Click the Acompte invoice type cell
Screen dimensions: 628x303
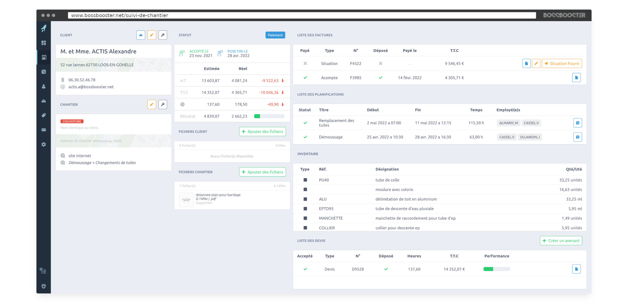[x=329, y=78]
